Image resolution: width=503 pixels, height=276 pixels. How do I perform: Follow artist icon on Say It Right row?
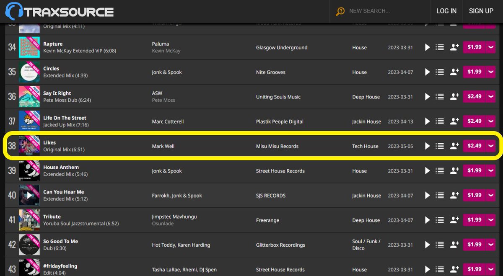[454, 97]
